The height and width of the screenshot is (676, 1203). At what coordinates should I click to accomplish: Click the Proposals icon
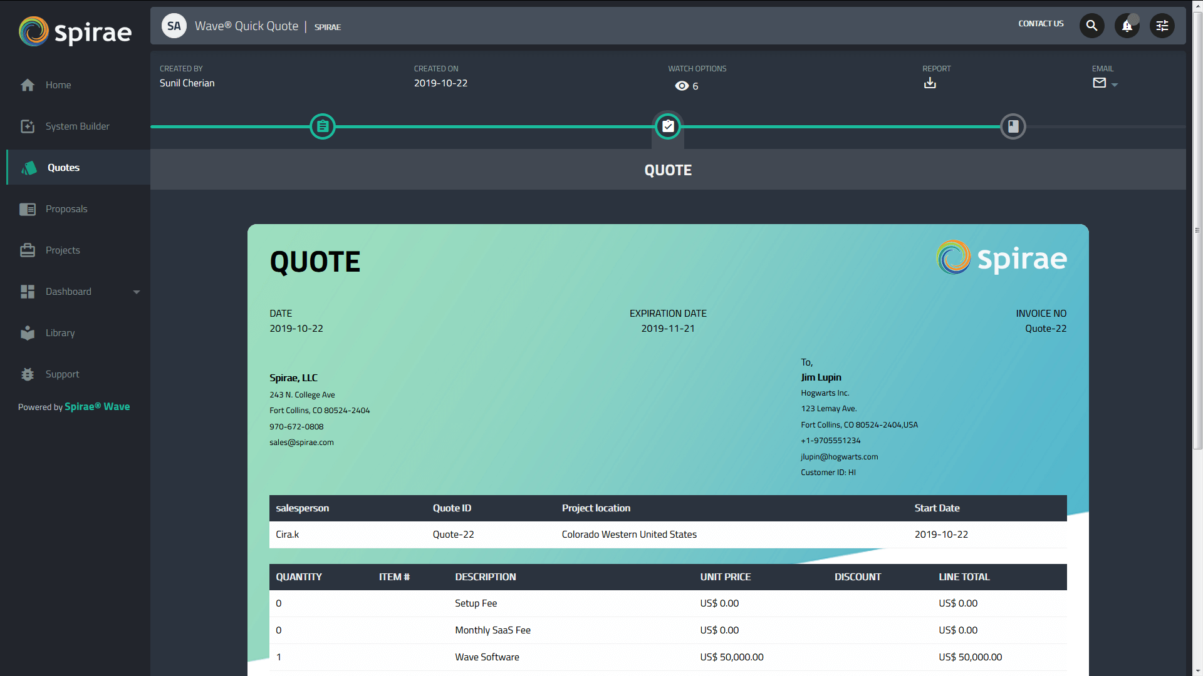click(28, 209)
